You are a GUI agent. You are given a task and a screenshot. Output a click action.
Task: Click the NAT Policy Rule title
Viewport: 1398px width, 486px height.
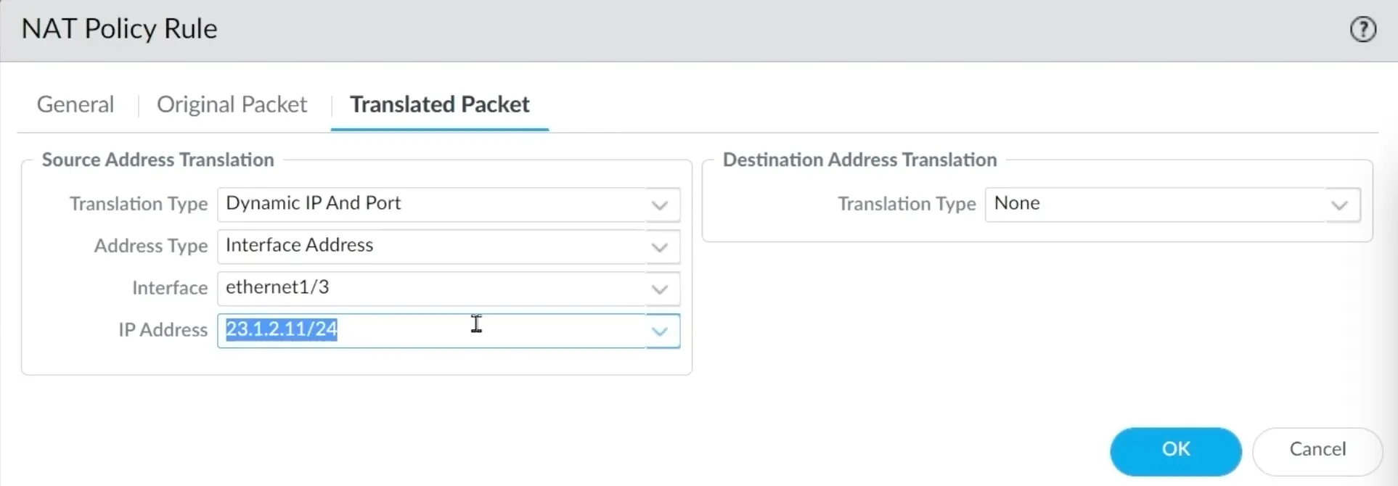119,29
